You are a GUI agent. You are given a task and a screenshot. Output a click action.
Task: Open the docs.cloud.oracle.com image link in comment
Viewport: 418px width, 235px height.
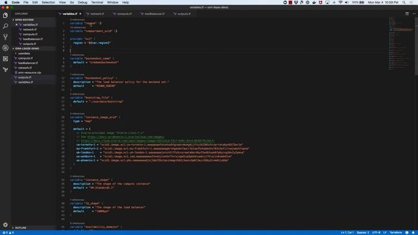(x=148, y=141)
